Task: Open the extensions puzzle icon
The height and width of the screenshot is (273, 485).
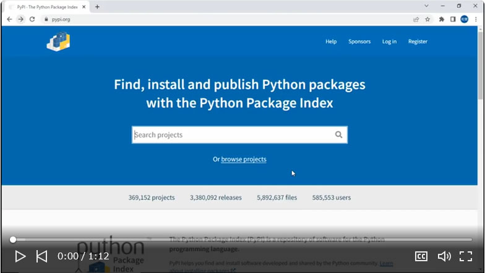Action: click(442, 19)
